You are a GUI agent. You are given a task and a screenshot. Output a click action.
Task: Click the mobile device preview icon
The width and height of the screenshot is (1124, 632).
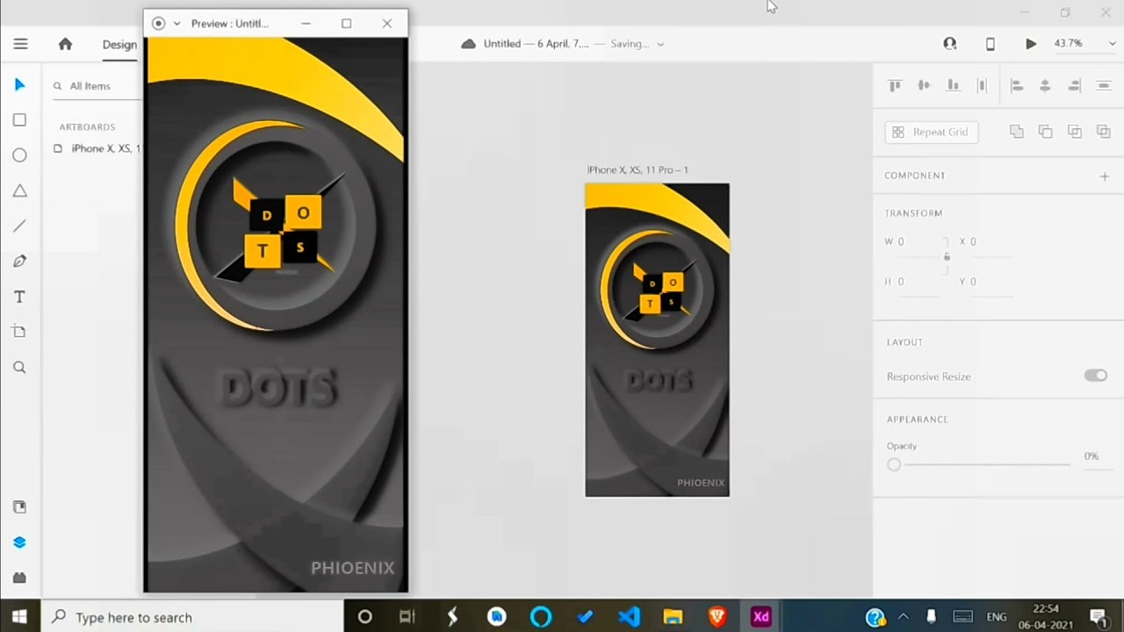990,44
